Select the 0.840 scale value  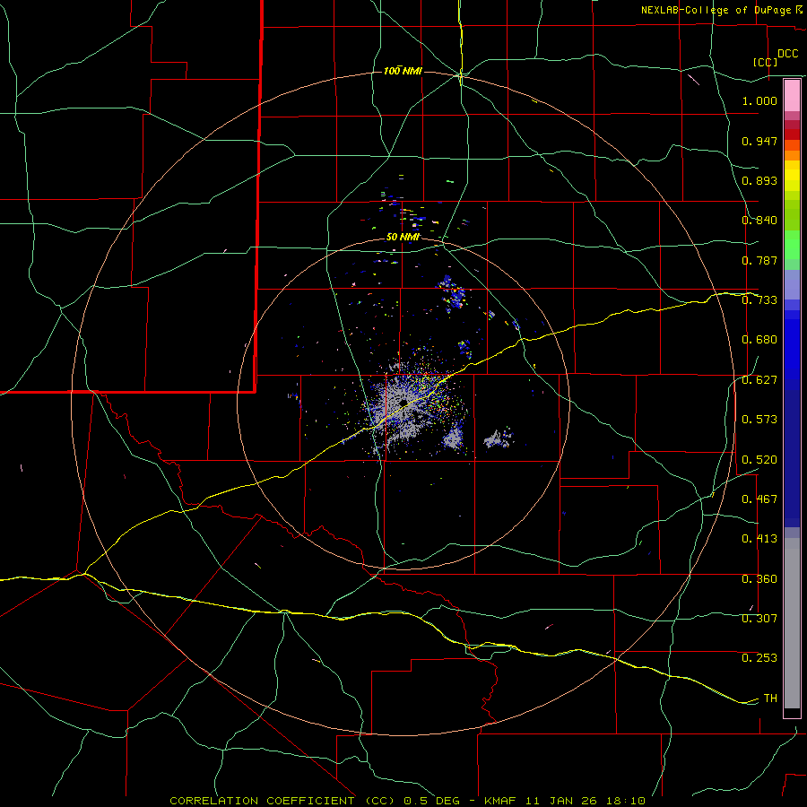759,221
